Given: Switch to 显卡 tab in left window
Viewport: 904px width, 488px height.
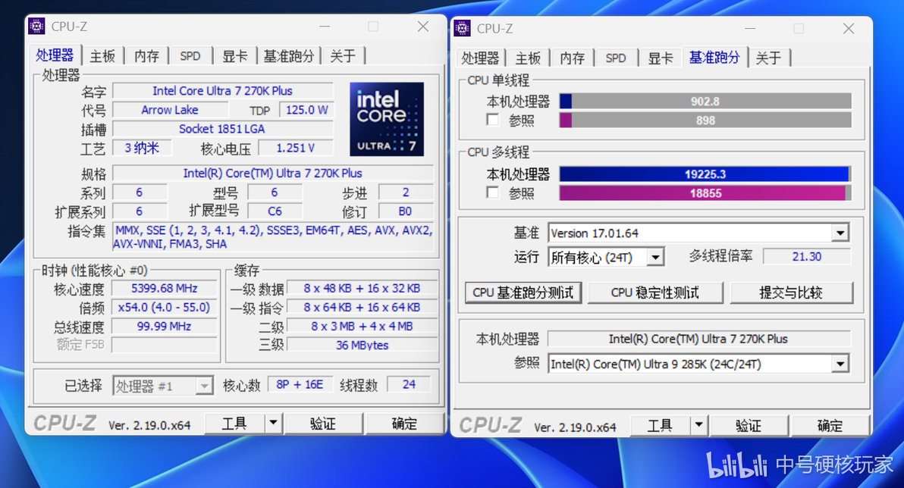Looking at the screenshot, I should point(234,56).
